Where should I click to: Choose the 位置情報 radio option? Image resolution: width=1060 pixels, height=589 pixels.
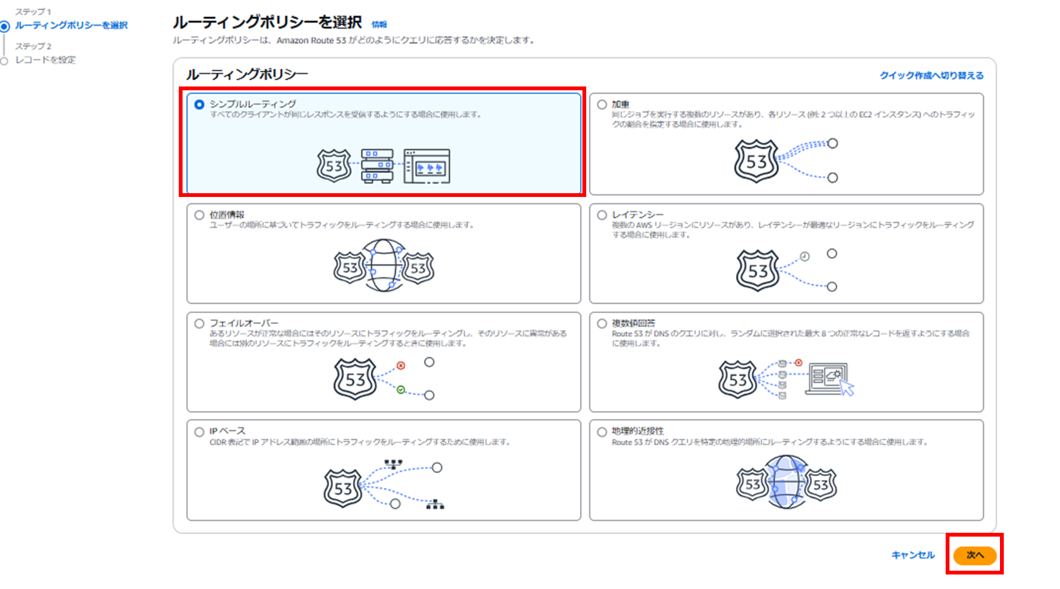[200, 215]
